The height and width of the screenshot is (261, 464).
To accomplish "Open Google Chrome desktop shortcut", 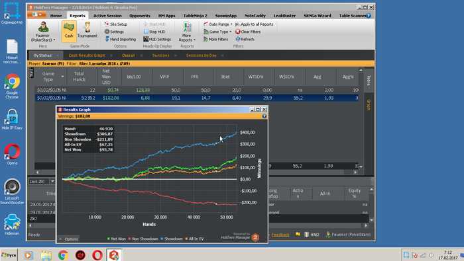I will (12, 86).
